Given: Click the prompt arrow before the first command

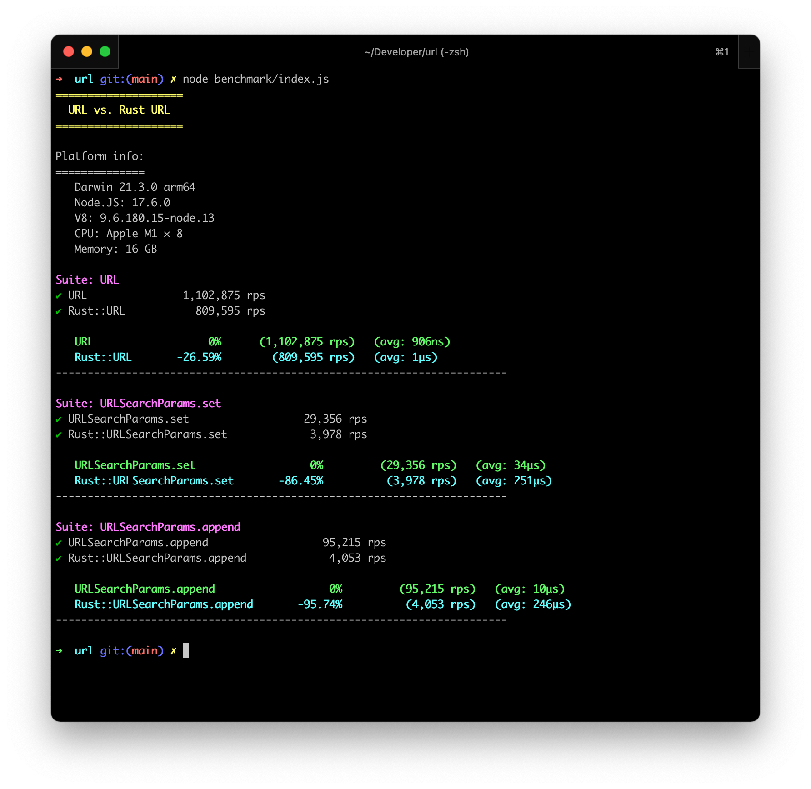Looking at the screenshot, I should [60, 79].
